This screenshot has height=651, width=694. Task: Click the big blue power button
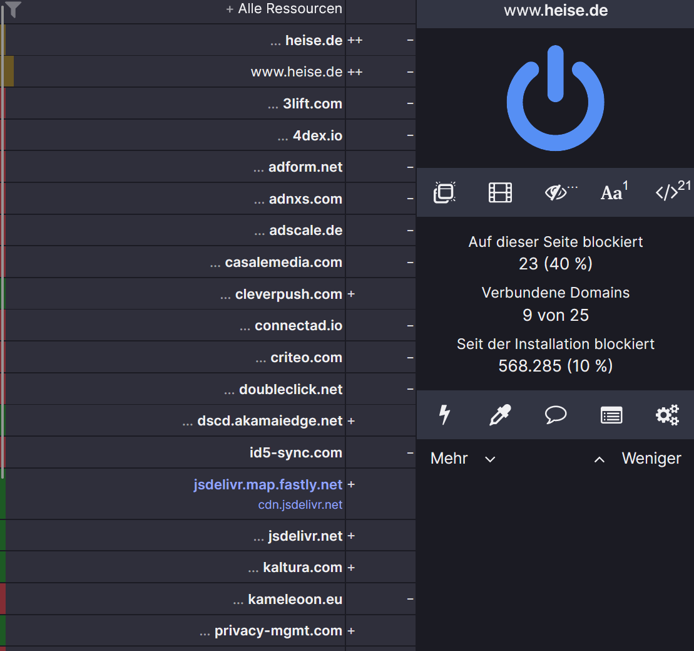[x=555, y=98]
